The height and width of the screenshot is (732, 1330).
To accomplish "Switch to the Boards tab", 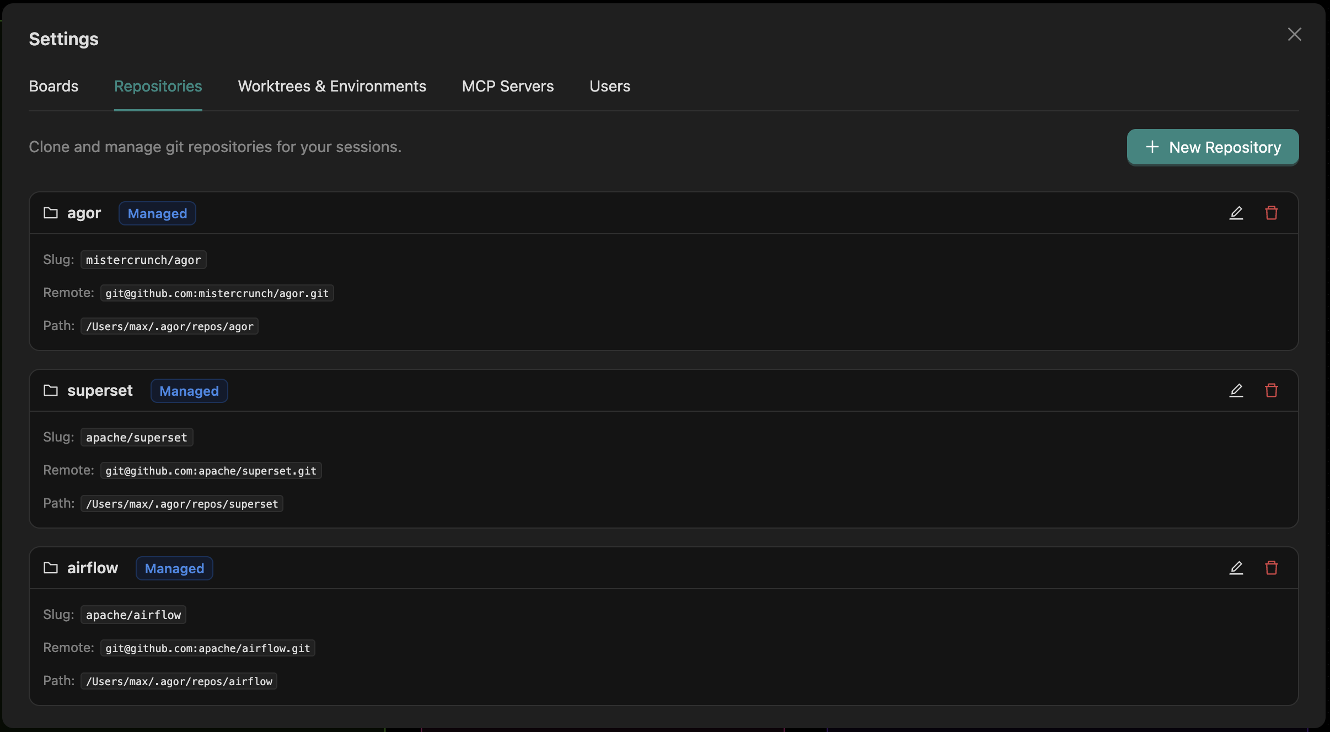I will pyautogui.click(x=53, y=86).
